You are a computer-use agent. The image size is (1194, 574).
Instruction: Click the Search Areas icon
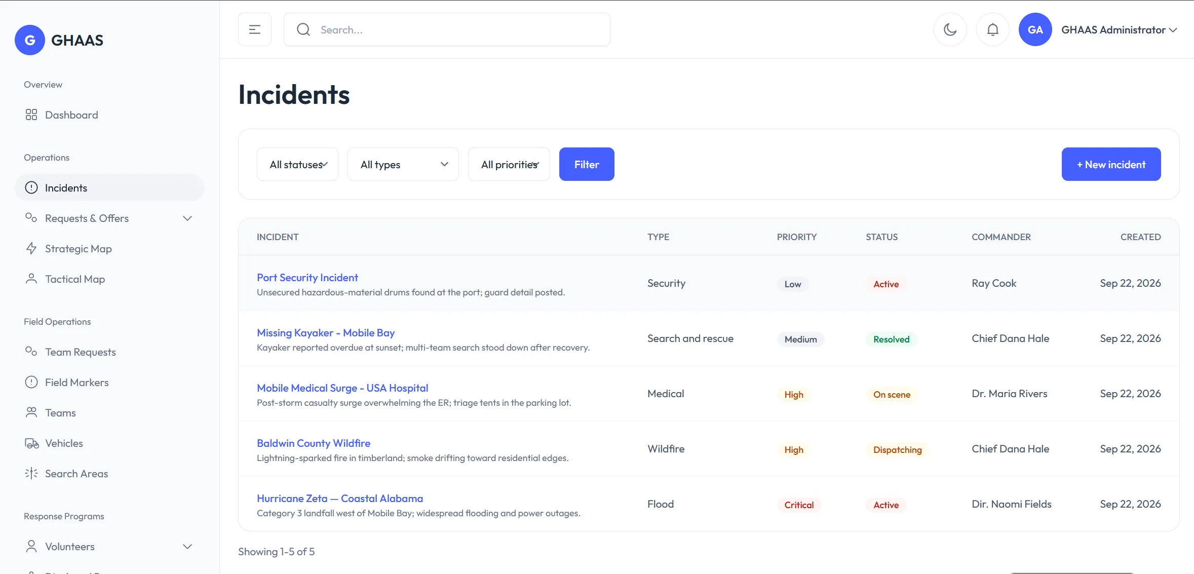click(31, 473)
